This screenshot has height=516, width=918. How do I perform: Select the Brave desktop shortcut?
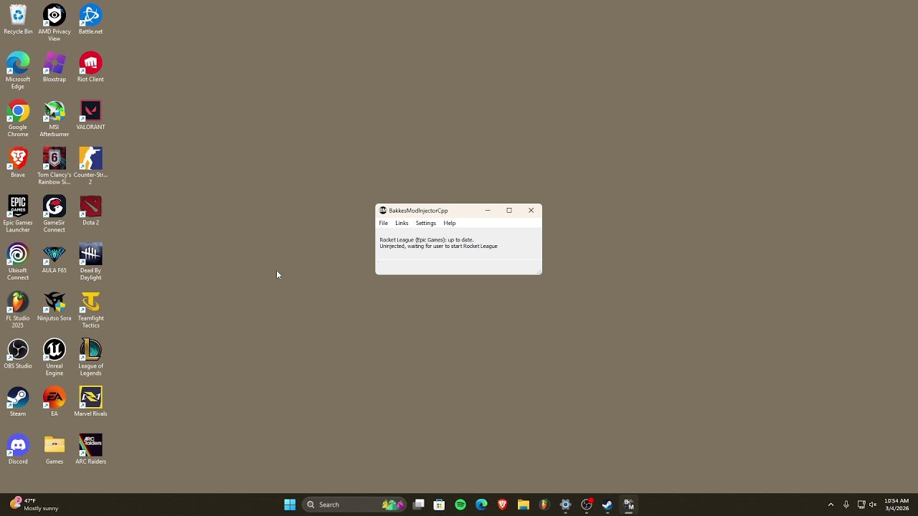pyautogui.click(x=18, y=163)
